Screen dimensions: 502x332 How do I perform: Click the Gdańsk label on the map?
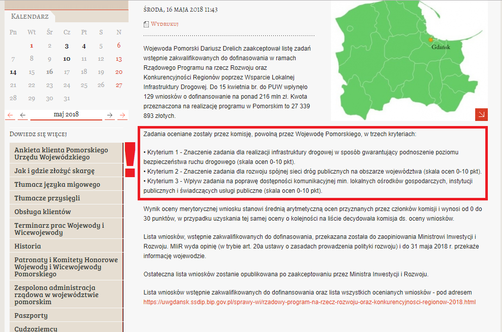441,47
